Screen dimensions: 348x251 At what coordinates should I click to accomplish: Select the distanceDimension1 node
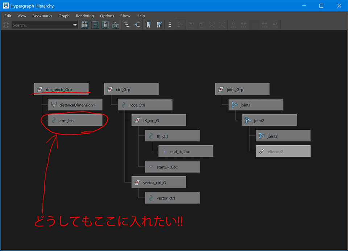(75, 105)
